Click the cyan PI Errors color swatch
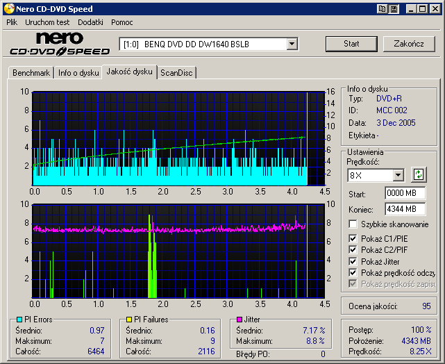The image size is (445, 364). [x=19, y=320]
